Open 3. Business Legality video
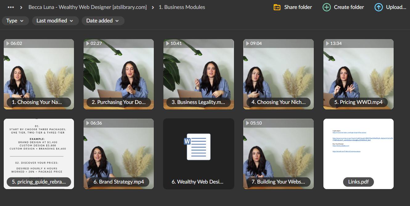The image size is (410, 206). pyautogui.click(x=199, y=74)
